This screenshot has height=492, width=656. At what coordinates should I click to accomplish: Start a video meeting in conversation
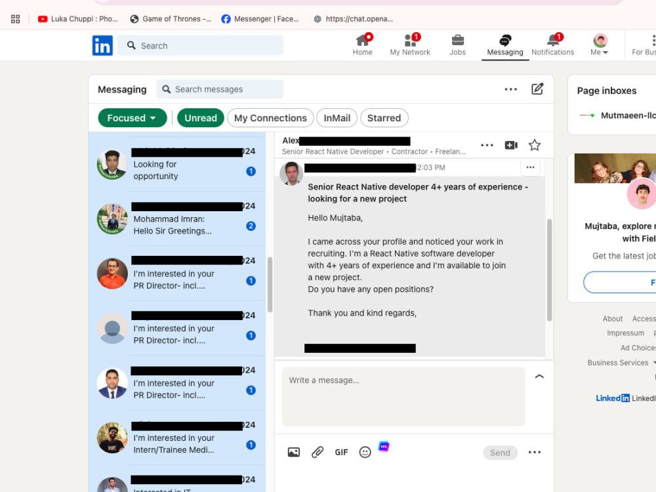coord(511,145)
